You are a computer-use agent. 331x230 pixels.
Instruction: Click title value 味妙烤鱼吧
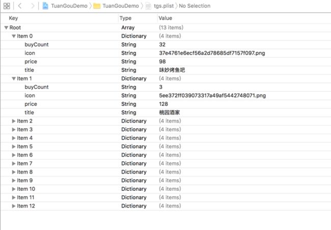coord(172,70)
